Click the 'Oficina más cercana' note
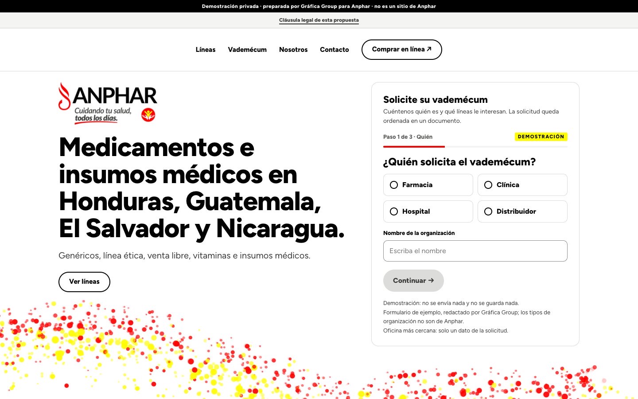 tap(446, 331)
